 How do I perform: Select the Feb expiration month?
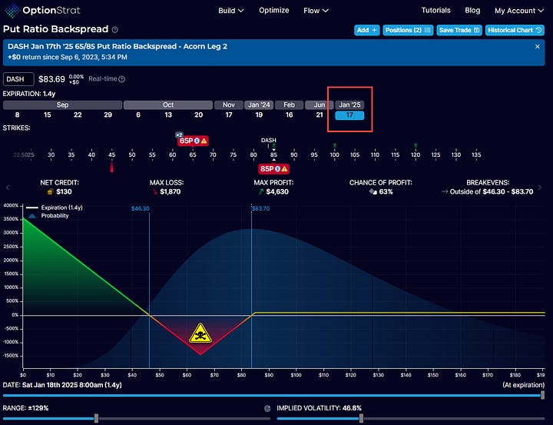(x=290, y=105)
